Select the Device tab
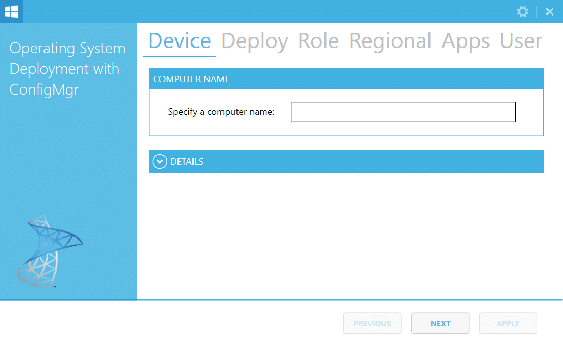Viewport: 563px width, 345px height. pyautogui.click(x=179, y=41)
